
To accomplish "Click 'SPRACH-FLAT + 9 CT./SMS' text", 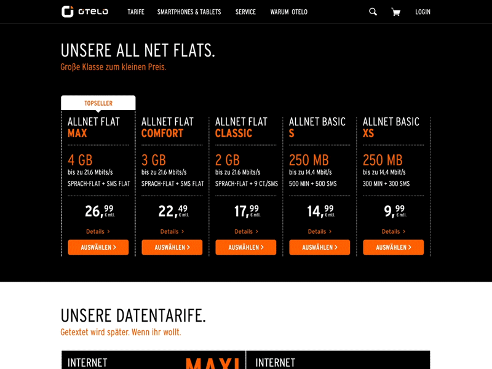I will (247, 183).
